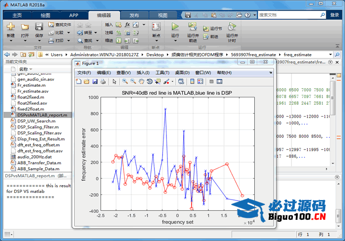Select the Zoom Out tool in Figure 1
Screen dimensions: 345x241
click(x=133, y=81)
